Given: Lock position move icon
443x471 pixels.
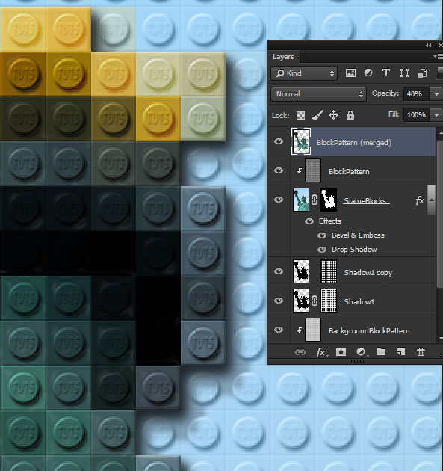Looking at the screenshot, I should (x=333, y=115).
